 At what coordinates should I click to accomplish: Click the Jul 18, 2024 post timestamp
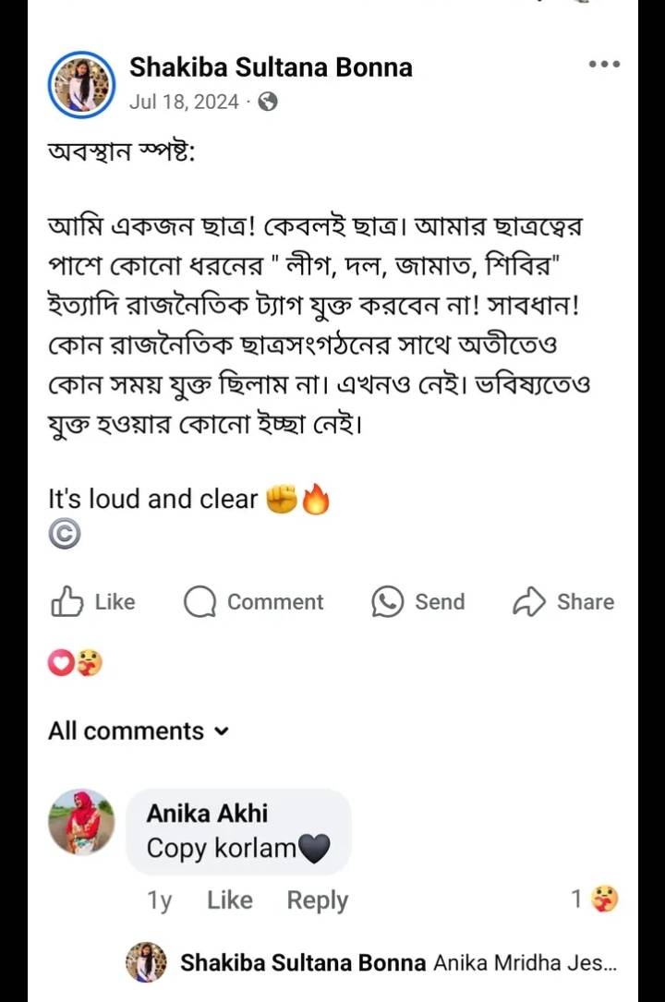pos(184,102)
